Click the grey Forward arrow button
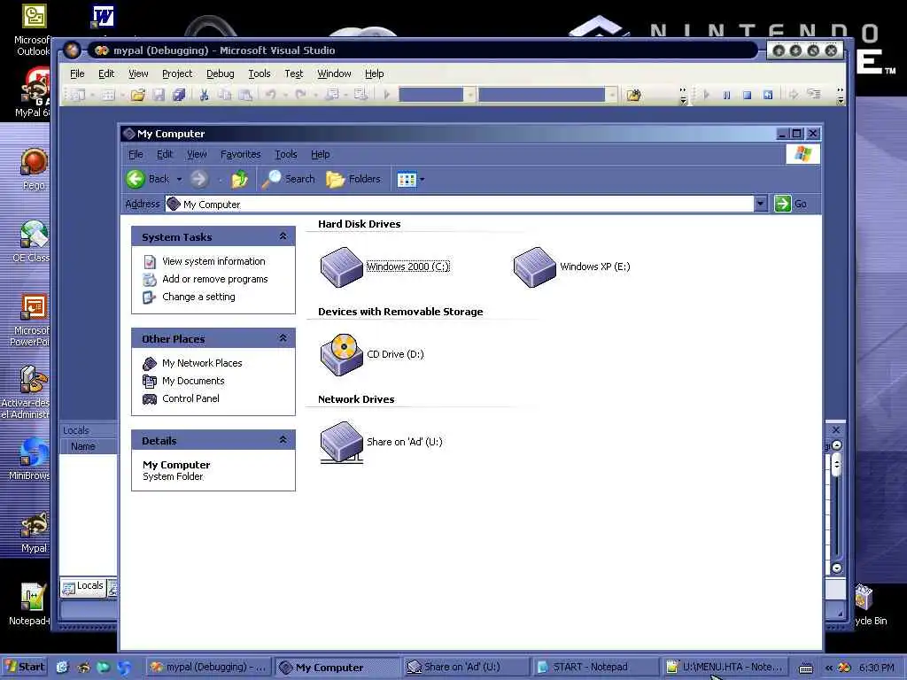The image size is (907, 680). [199, 179]
